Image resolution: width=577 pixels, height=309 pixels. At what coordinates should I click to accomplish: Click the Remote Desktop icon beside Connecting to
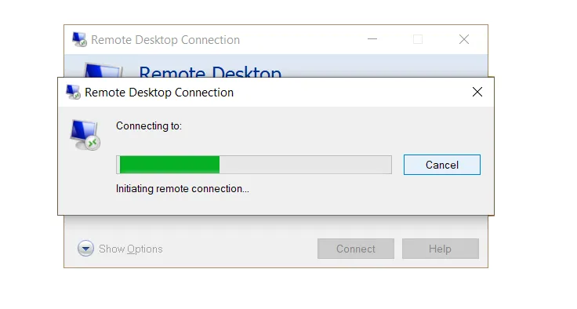pyautogui.click(x=85, y=134)
